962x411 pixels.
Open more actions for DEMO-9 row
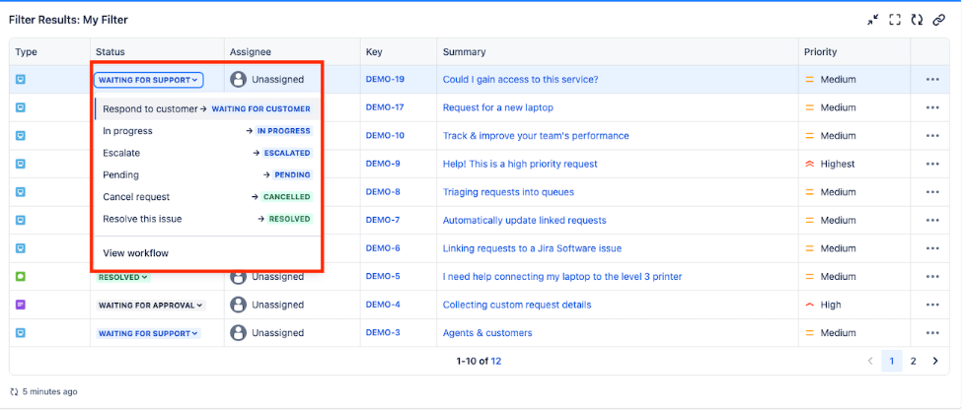(x=932, y=164)
